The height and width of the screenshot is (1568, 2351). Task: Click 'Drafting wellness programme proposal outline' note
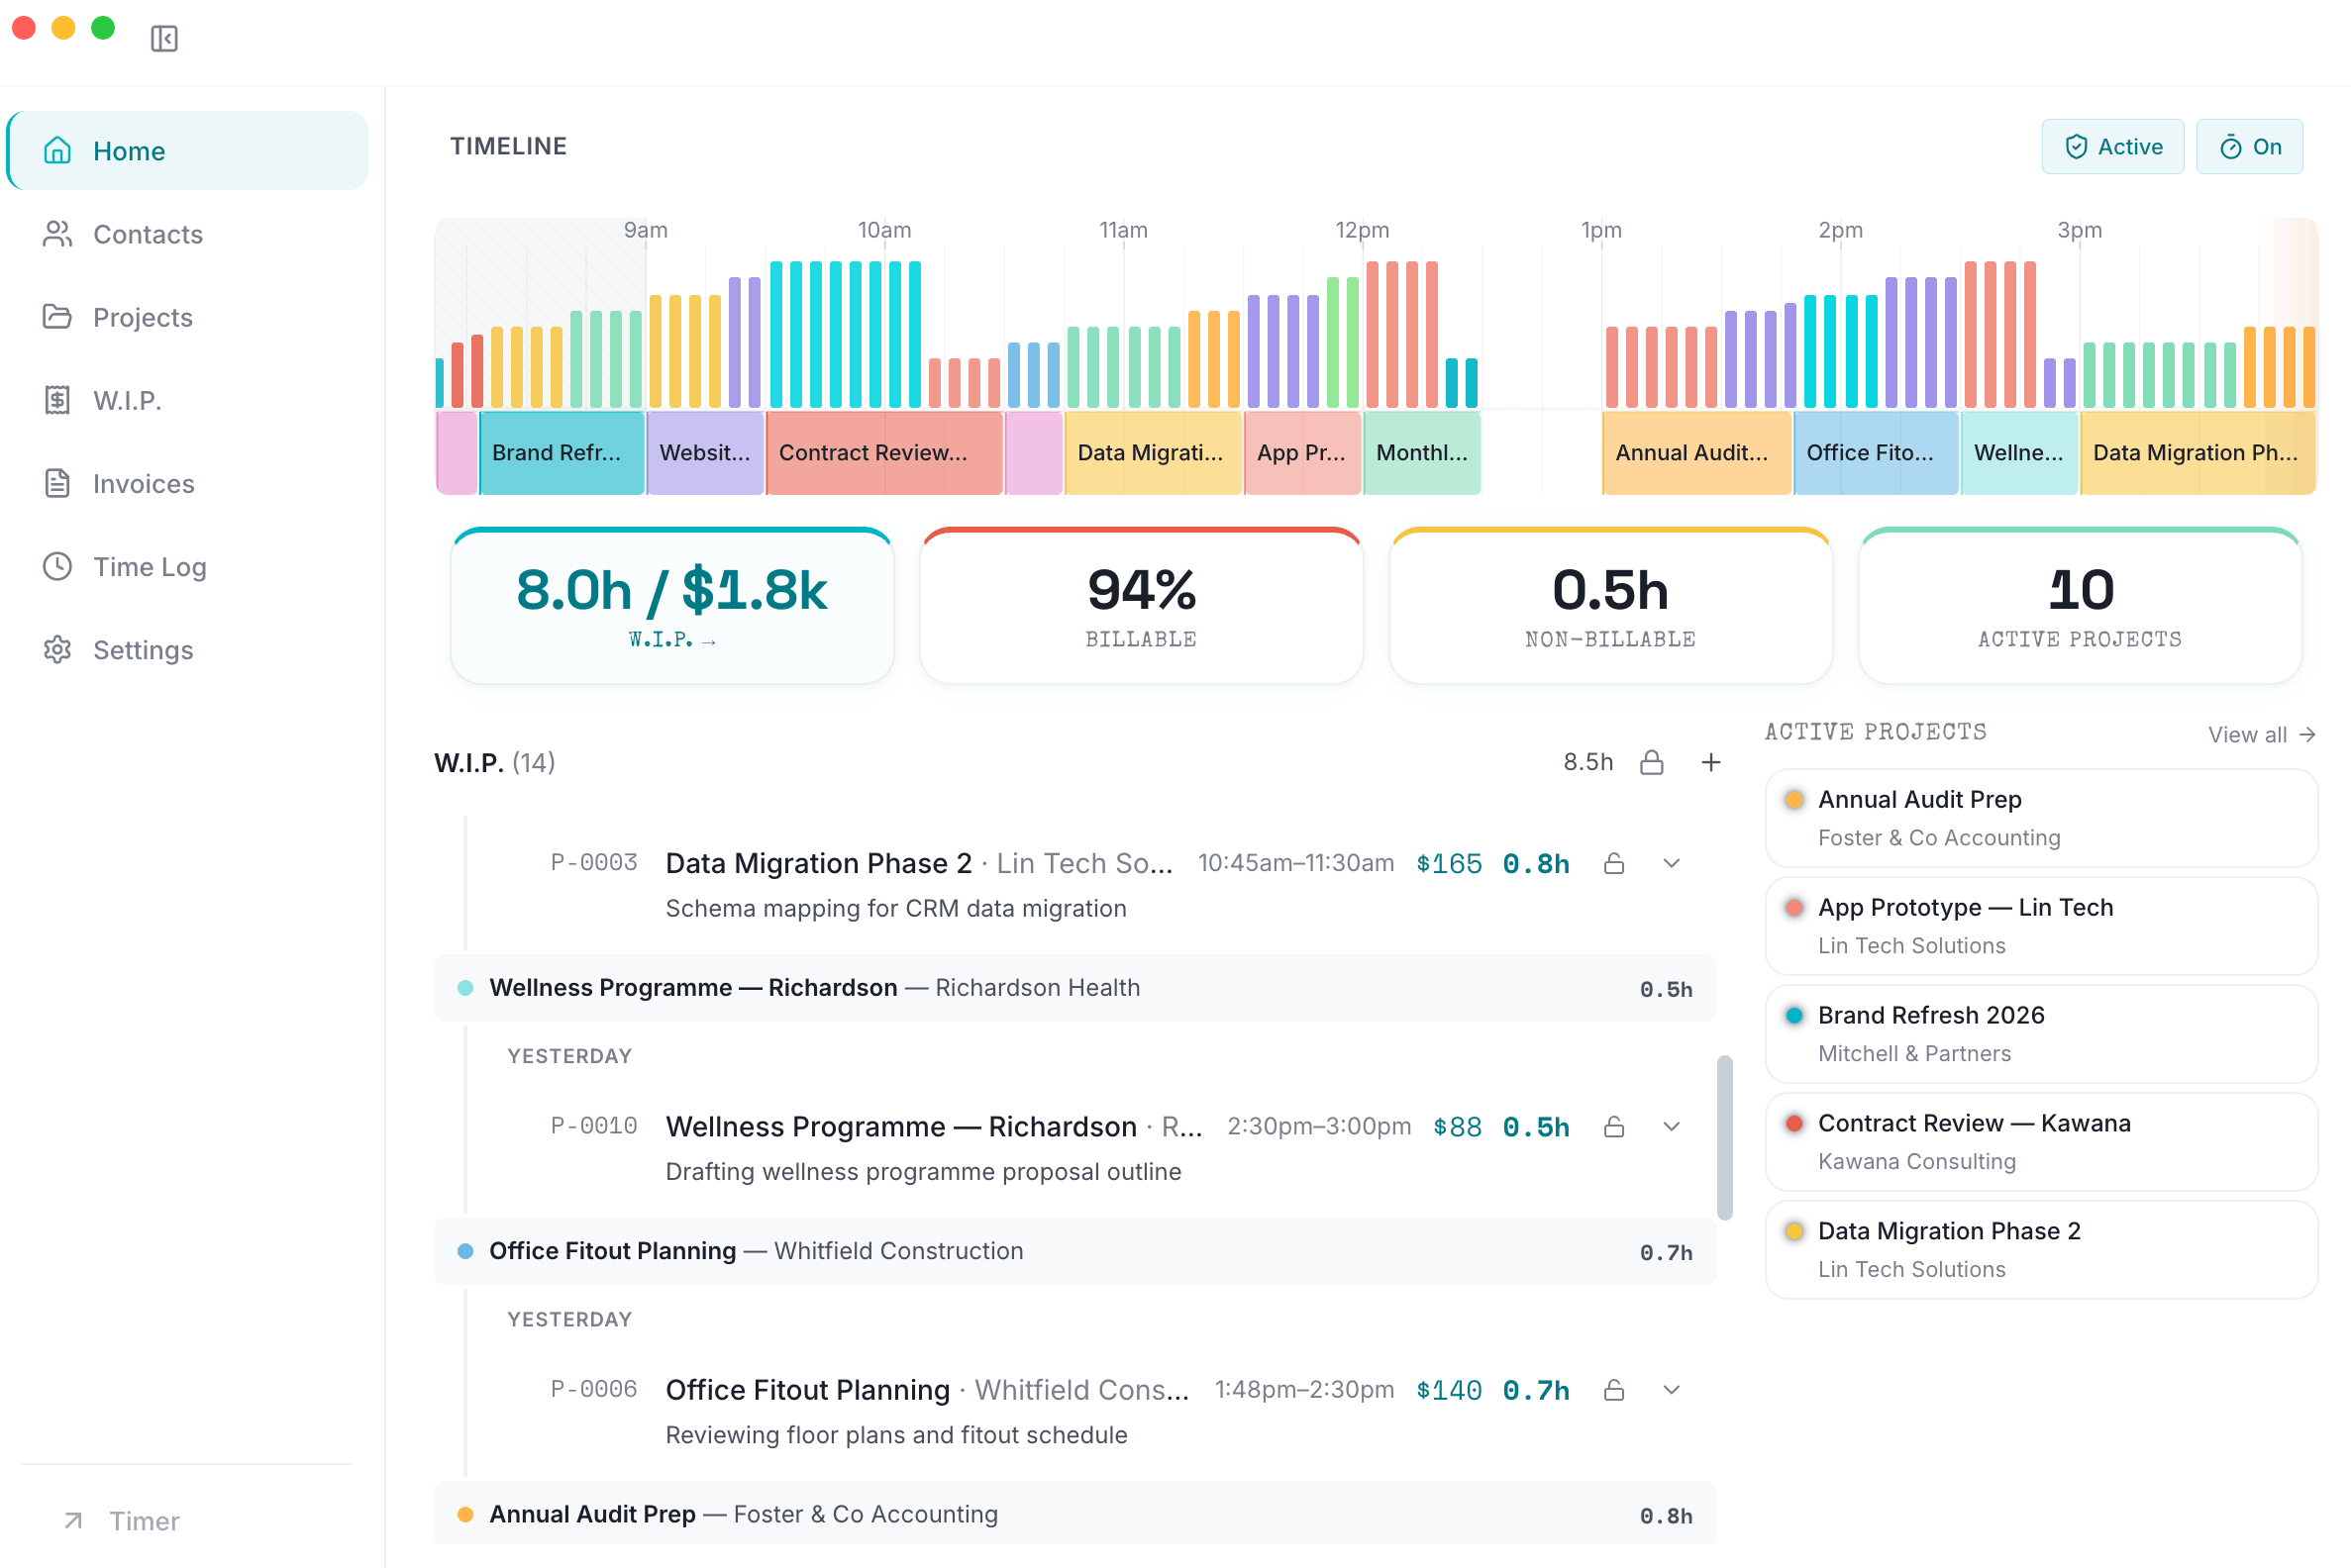(x=923, y=1172)
